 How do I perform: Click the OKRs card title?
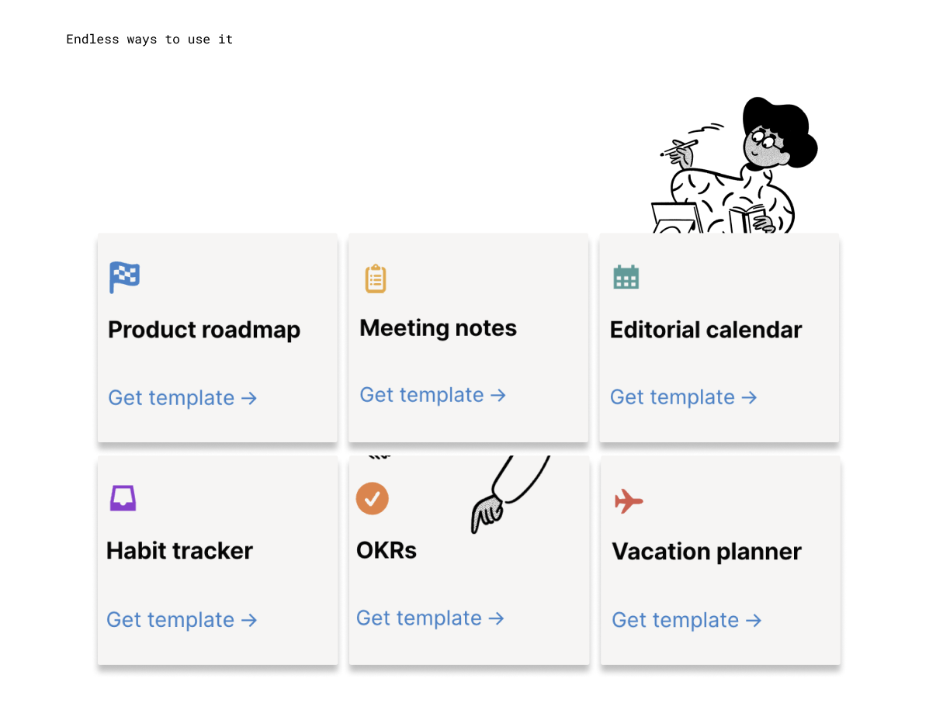[387, 550]
